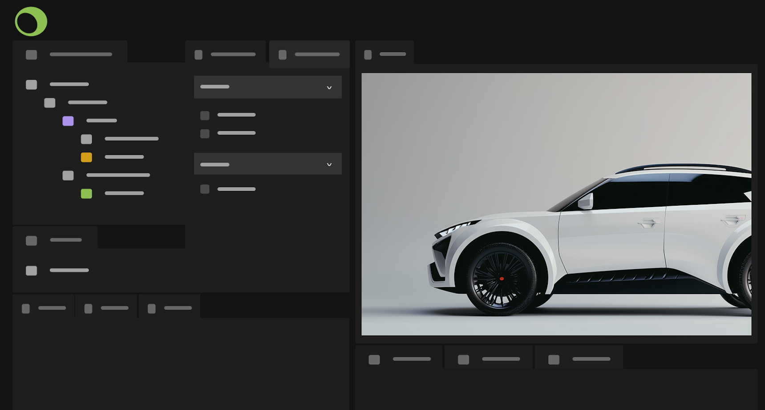This screenshot has width=765, height=410.
Task: Select the green node icon in the tree
Action: pos(86,194)
